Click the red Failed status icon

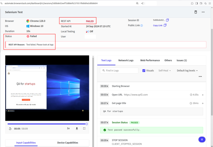(x=28, y=36)
